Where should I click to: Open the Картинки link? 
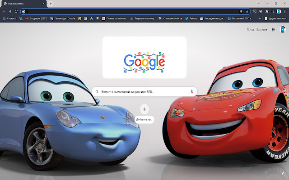(x=262, y=30)
